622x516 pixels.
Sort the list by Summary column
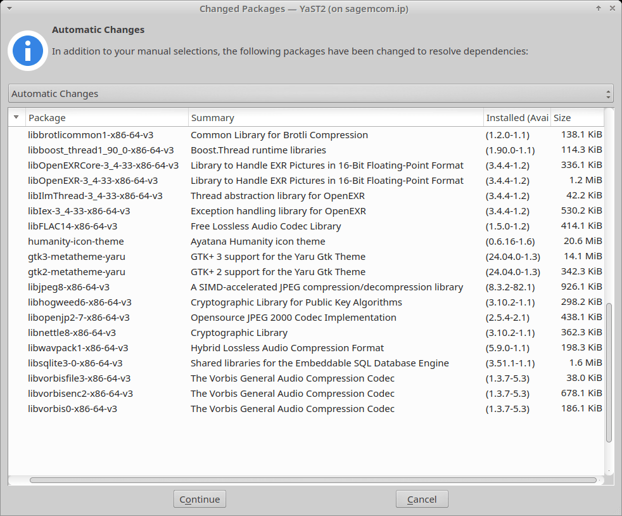point(335,118)
